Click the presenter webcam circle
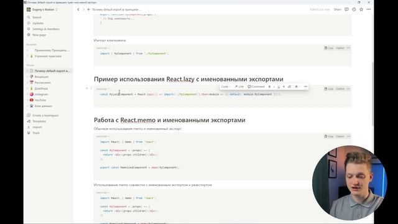 tap(349, 183)
